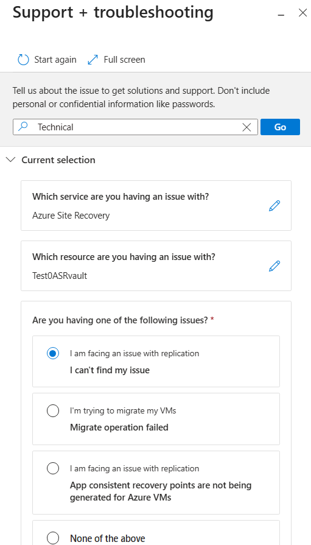Edit the Test0ASRvault resource selection
This screenshot has width=311, height=545.
(x=274, y=266)
